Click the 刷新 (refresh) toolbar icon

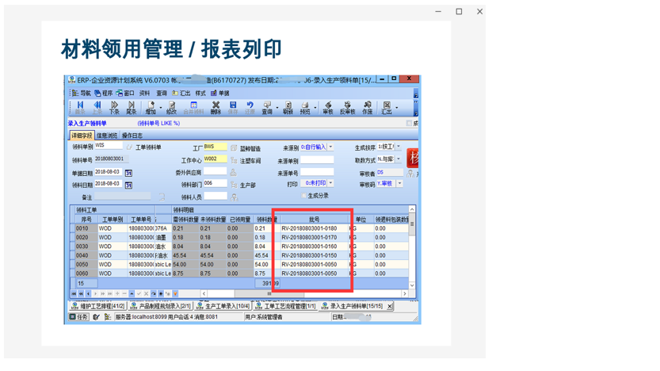click(x=288, y=107)
